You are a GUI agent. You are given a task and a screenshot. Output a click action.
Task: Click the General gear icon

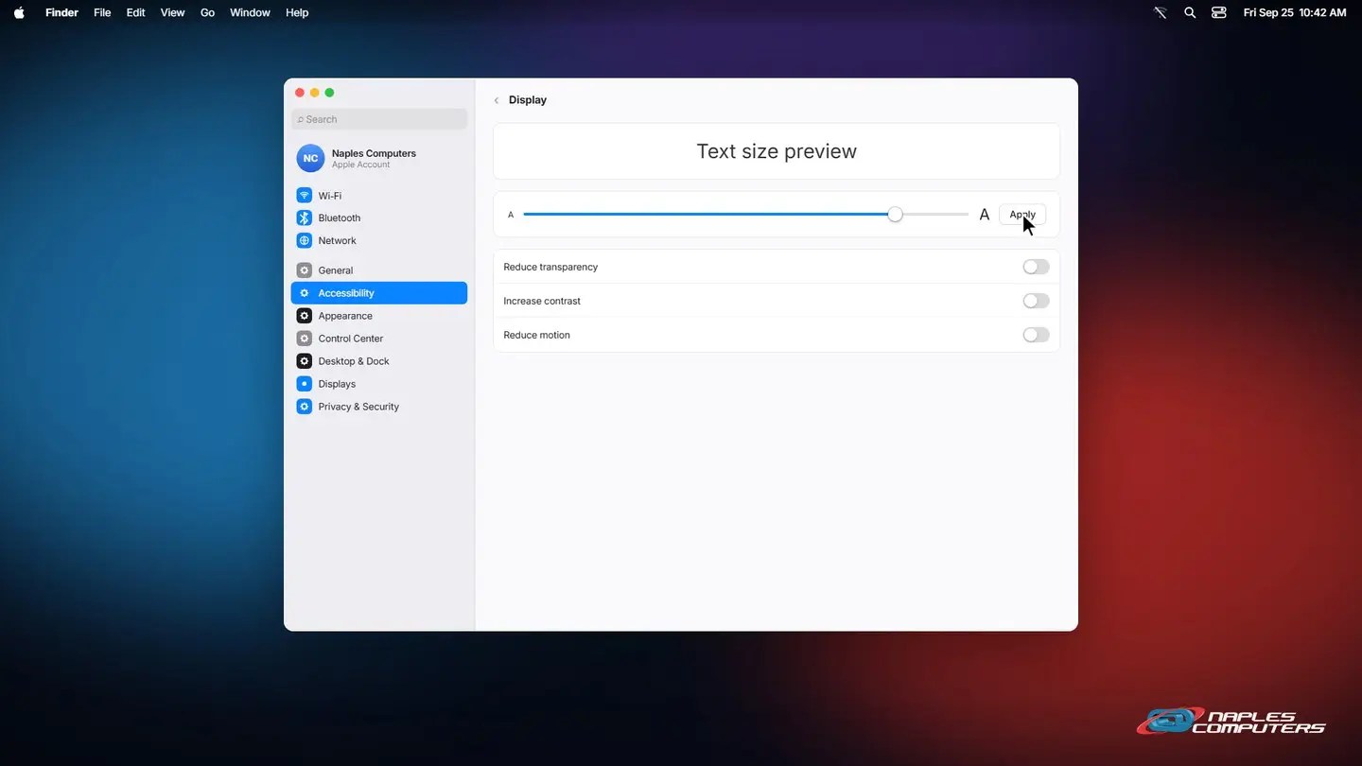(x=304, y=270)
